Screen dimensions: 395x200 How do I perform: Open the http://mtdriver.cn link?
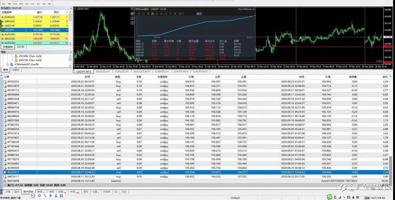click(x=246, y=9)
